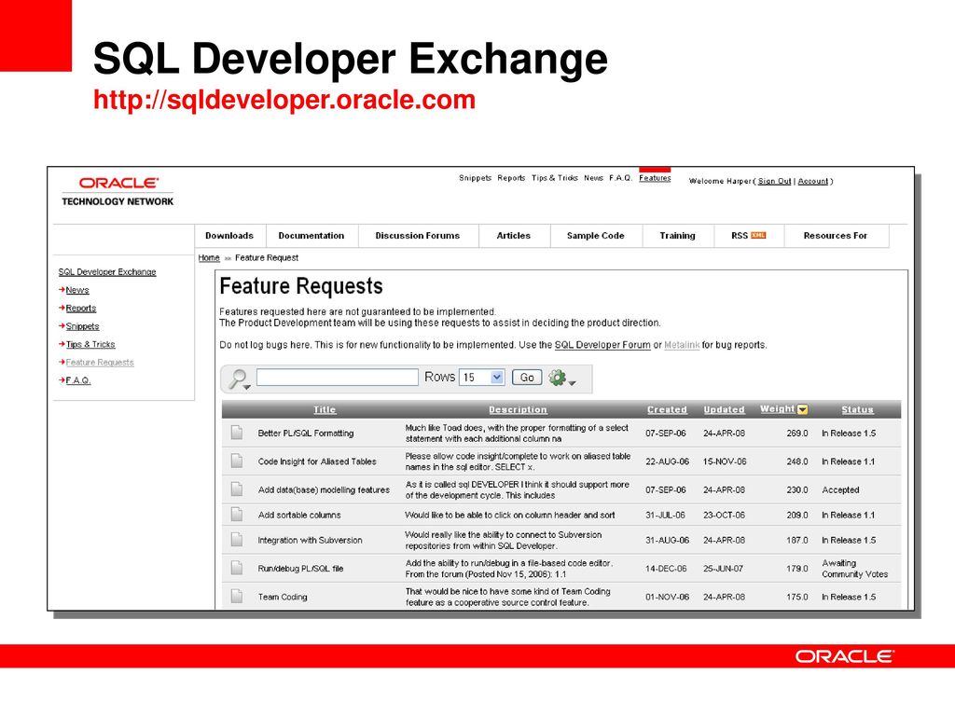Screen dimensions: 955x716
Task: Open News in the left sidebar
Action: (x=77, y=290)
